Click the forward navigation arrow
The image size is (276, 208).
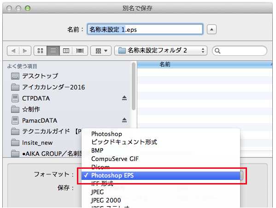coord(25,51)
